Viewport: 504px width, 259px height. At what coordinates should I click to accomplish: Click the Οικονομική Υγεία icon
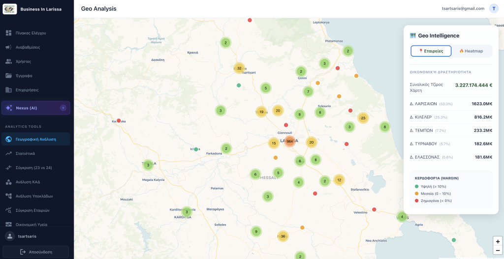(9, 224)
